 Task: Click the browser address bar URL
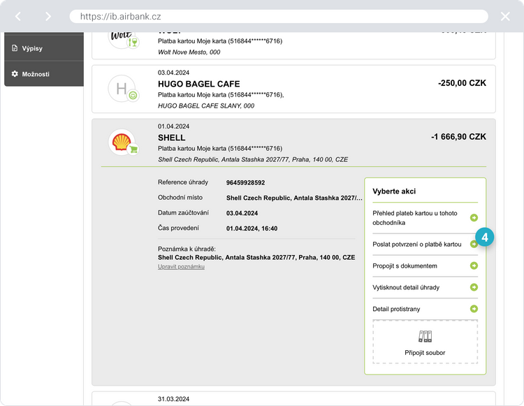click(x=278, y=16)
